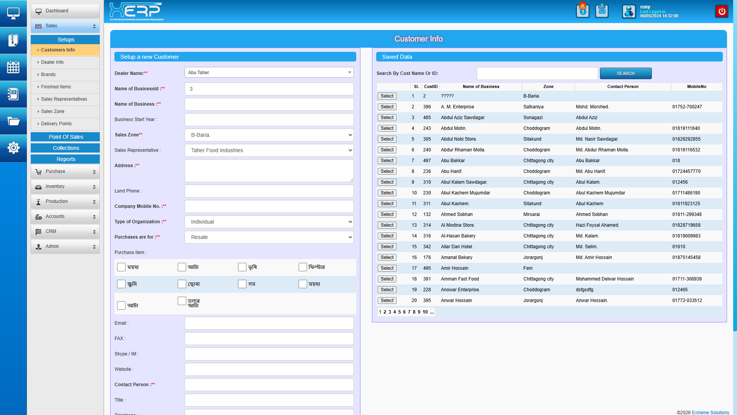Image resolution: width=737 pixels, height=415 pixels.
Task: Open settings gear icon in sidebar
Action: coord(13,148)
